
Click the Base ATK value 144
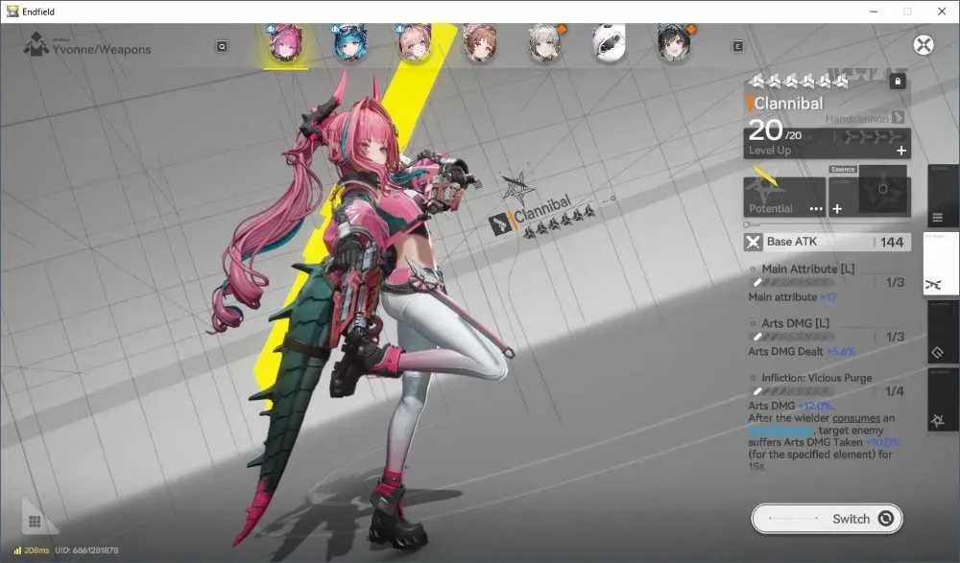892,243
